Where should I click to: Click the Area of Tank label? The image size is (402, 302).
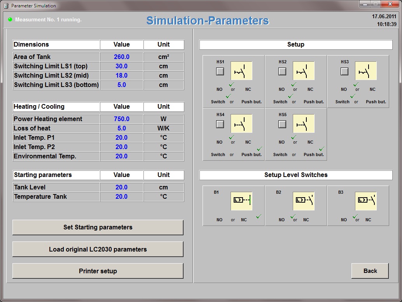tap(32, 57)
